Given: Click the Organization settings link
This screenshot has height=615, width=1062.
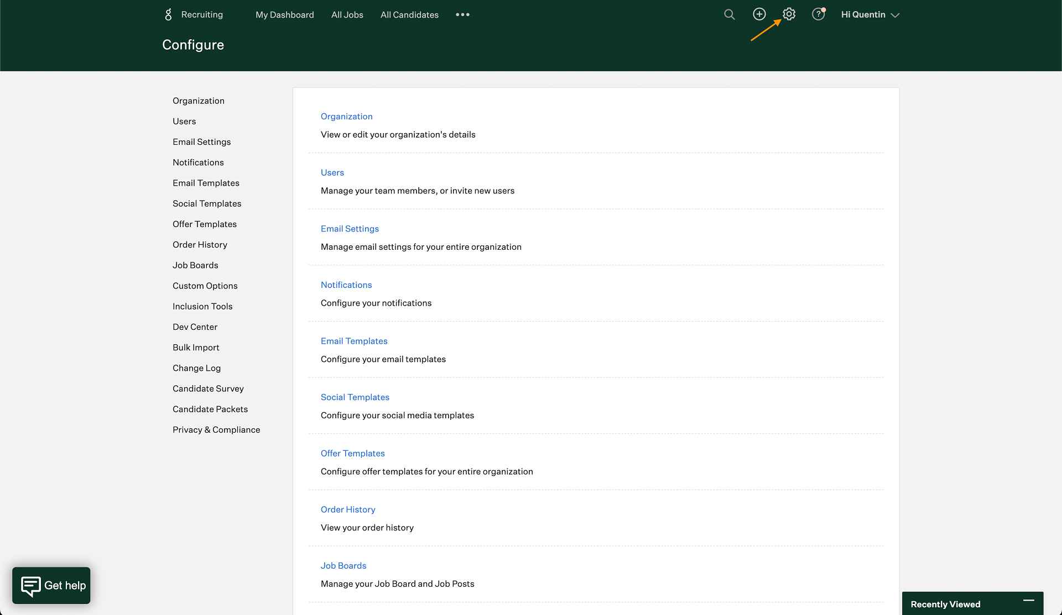Looking at the screenshot, I should point(346,117).
